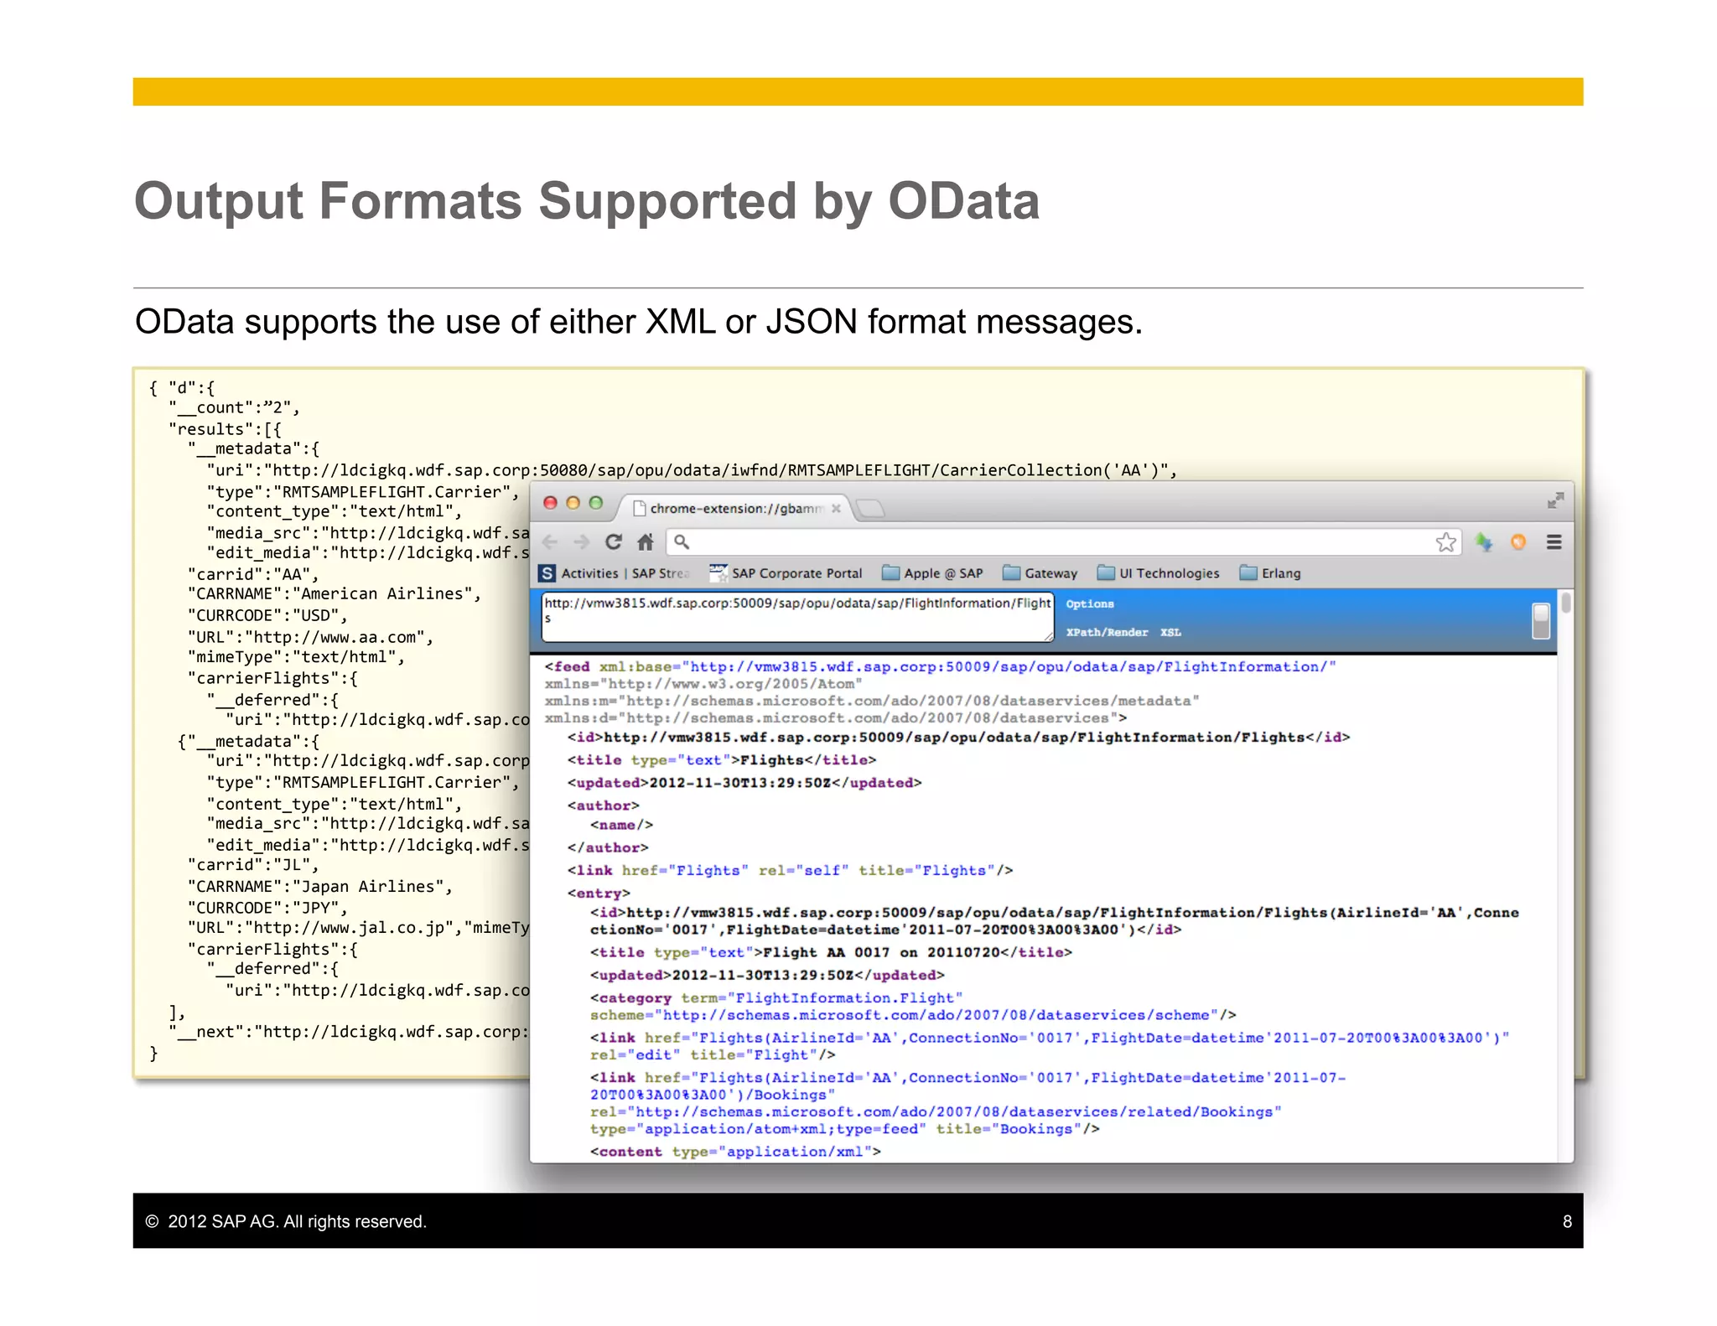Bookmark page with the star icon
The height and width of the screenshot is (1326, 1717).
(1445, 542)
